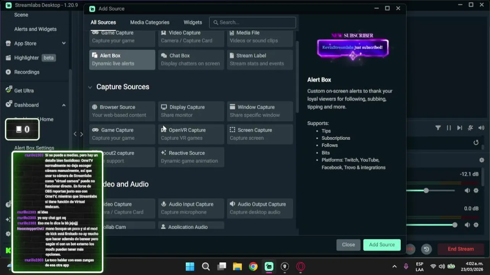The width and height of the screenshot is (490, 275).
Task: Switch to the All Sources tab
Action: (103, 22)
